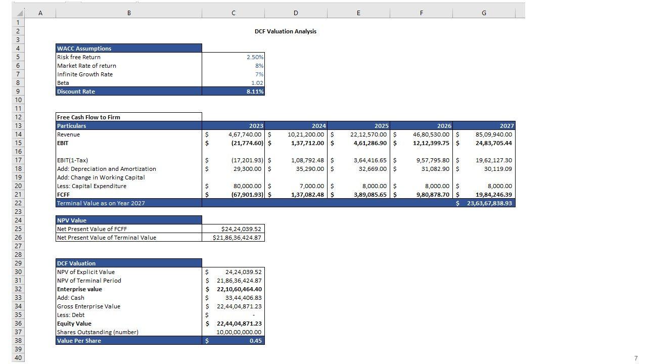
Task: Click the DCF Valuation Analysis title cell
Action: click(x=286, y=31)
